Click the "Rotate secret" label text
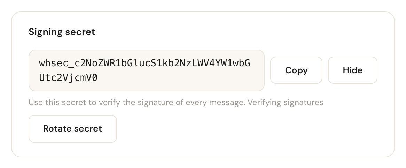Screen dimensions: 406x168 click(73, 128)
